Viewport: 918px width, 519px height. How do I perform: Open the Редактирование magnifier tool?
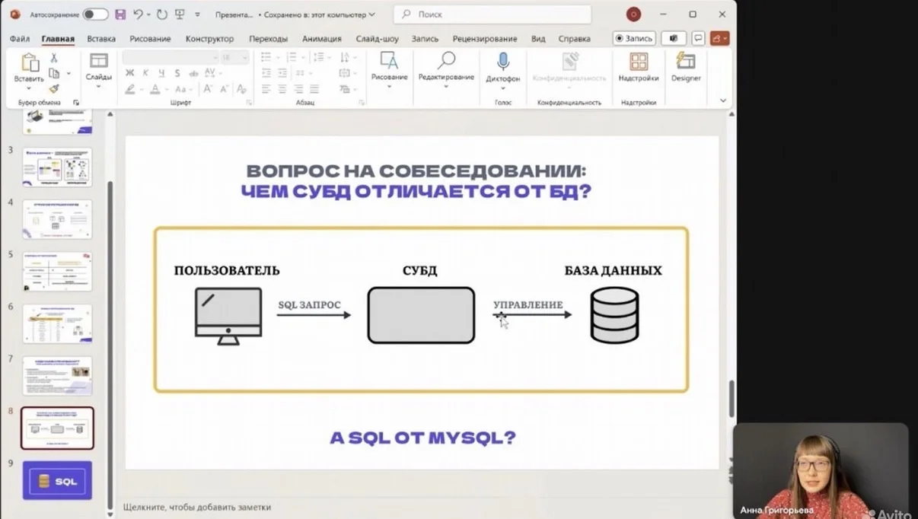pyautogui.click(x=446, y=61)
